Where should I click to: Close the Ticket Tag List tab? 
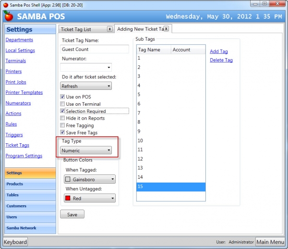[109, 29]
